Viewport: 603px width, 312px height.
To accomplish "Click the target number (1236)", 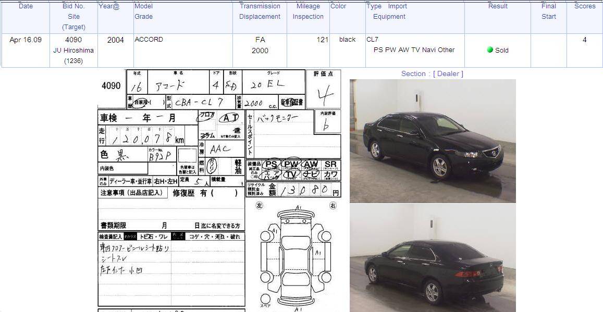I will click(73, 61).
